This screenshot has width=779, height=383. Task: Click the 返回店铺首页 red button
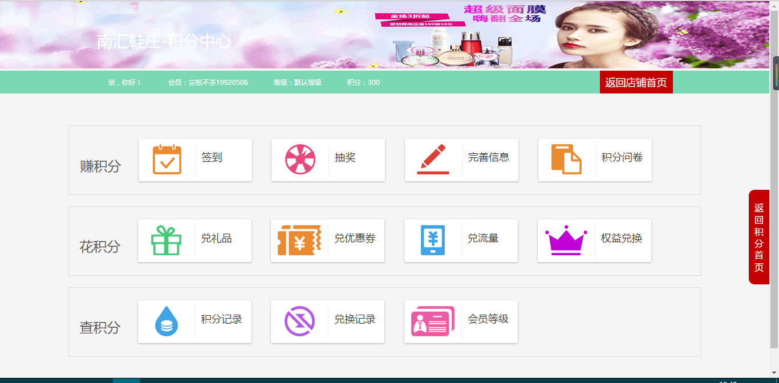(x=636, y=82)
